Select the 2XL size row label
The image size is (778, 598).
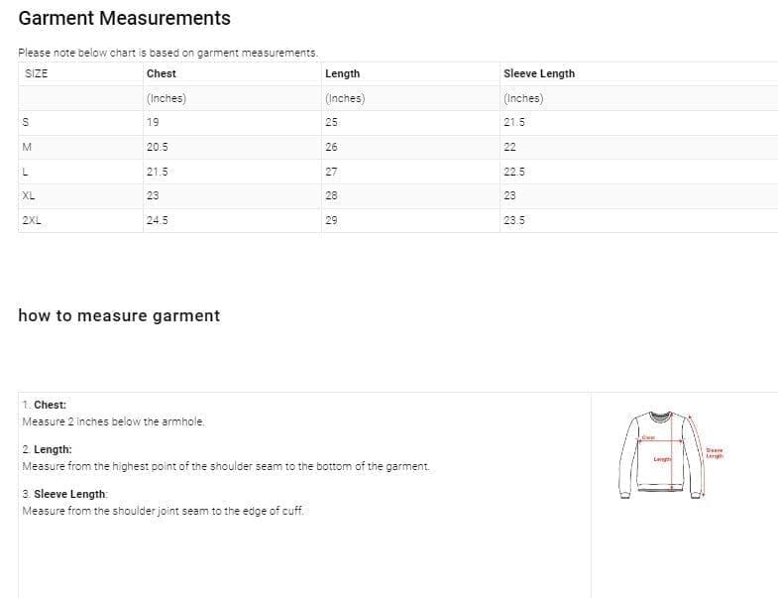32,220
